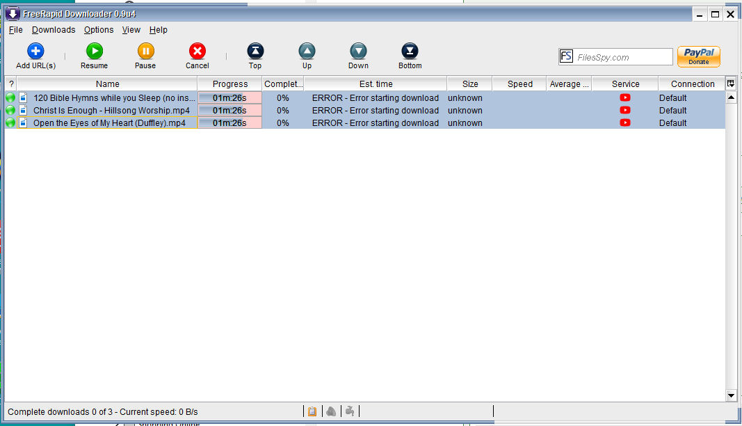The image size is (742, 426).
Task: Move download to Top of queue
Action: pyautogui.click(x=255, y=52)
